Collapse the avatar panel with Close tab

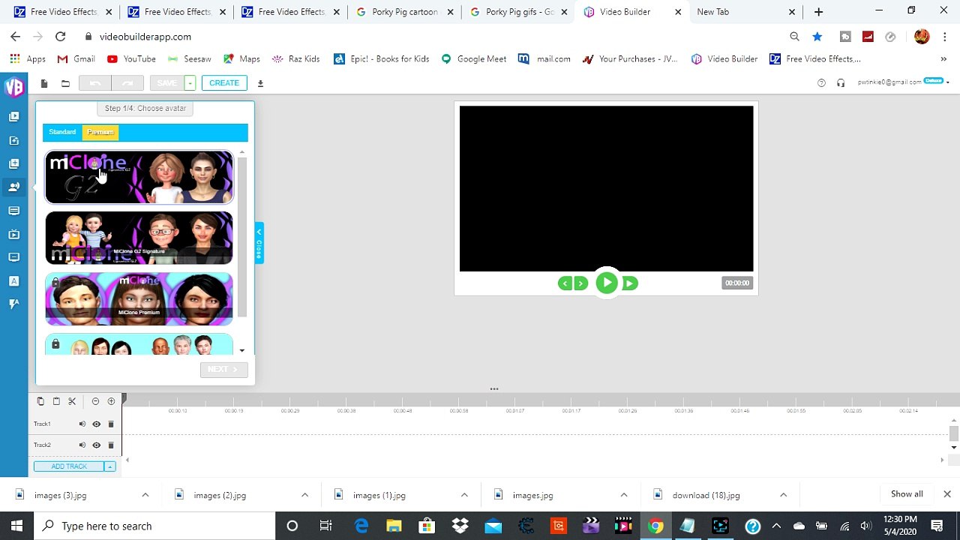[x=259, y=242]
